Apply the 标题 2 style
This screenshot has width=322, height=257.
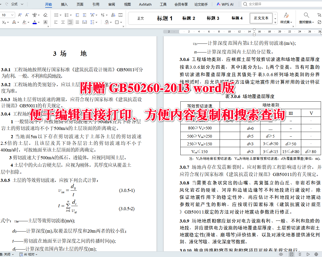click(189, 18)
